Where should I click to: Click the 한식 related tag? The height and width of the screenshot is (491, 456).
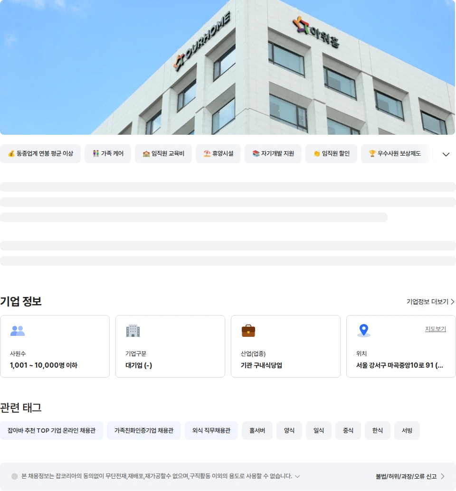point(378,431)
